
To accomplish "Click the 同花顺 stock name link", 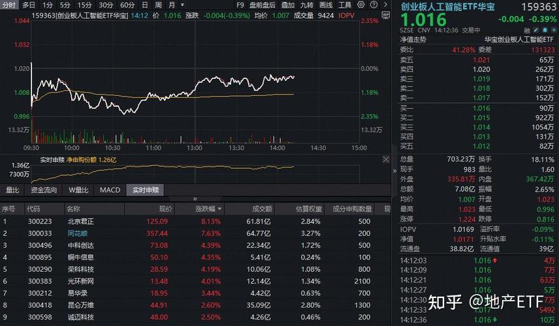I will (78, 233).
